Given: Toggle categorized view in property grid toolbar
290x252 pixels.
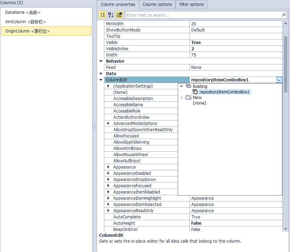Looking at the screenshot, I should point(103,15).
